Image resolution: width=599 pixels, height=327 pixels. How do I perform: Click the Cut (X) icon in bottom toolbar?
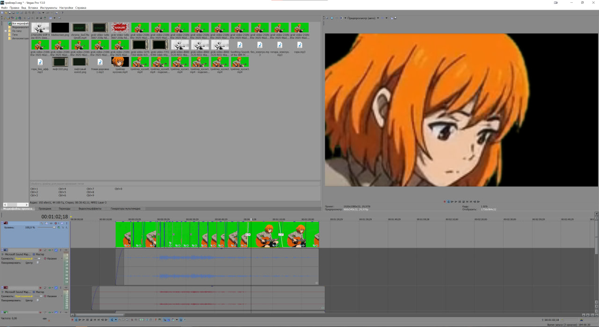(132, 320)
